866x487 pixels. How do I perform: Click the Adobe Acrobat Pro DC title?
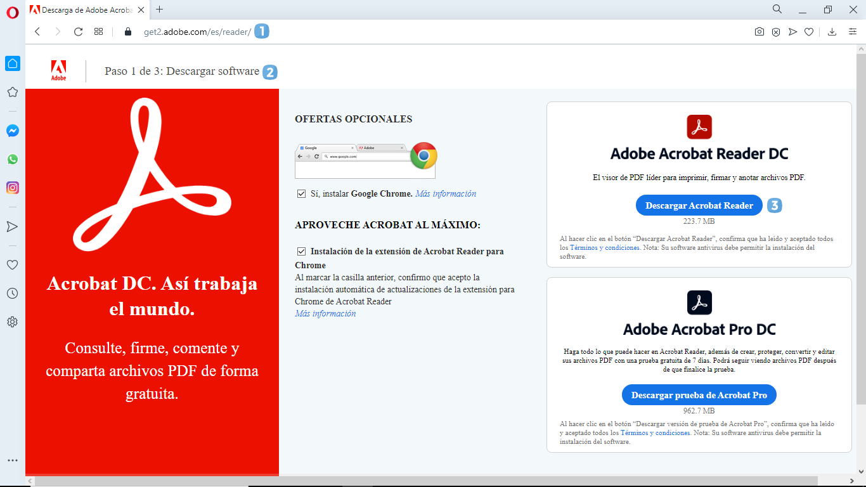pos(699,329)
